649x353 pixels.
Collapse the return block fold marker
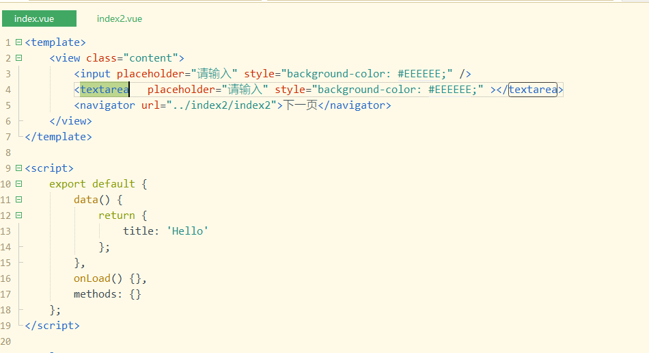point(18,215)
